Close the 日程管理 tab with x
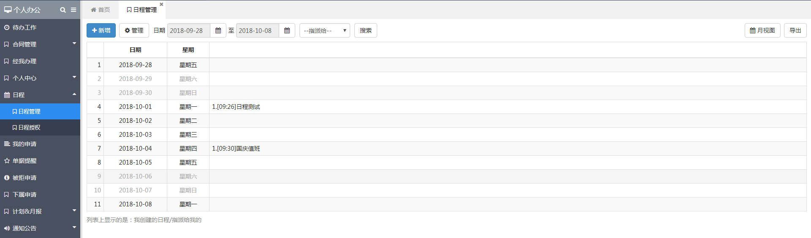811x238 pixels. (x=161, y=4)
